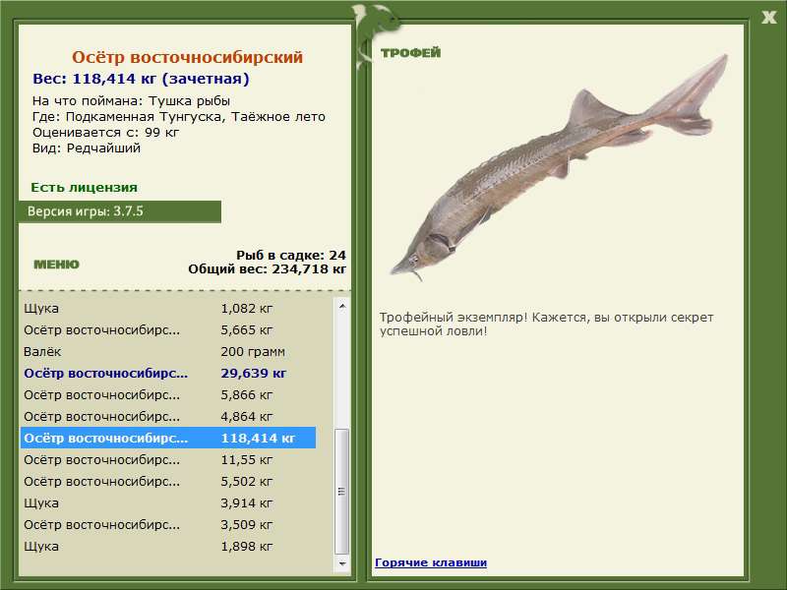
Task: Click the Вес: 118,414 кг text
Action: (x=141, y=79)
